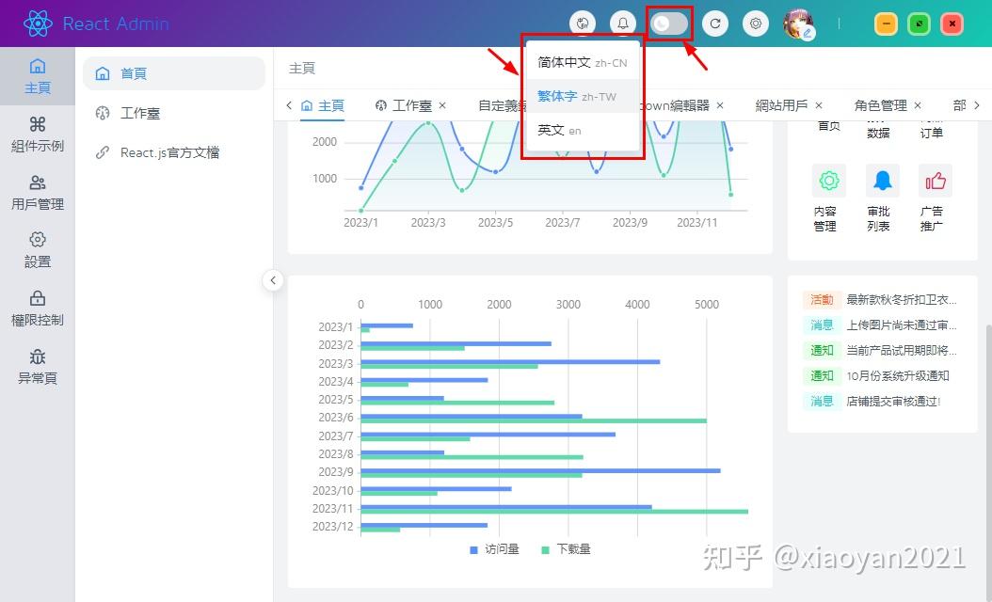992x602 pixels.
Task: Toggle the dark mode switch
Action: coord(669,24)
